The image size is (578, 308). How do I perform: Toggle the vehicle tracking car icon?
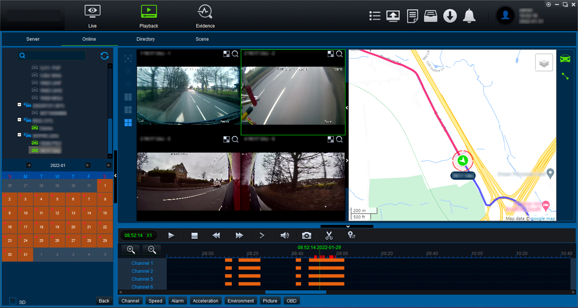click(565, 58)
